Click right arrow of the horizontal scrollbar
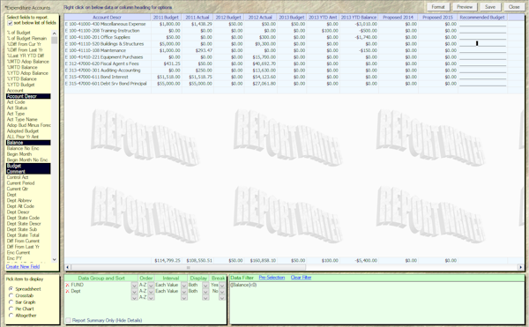The width and height of the screenshot is (529, 327). tap(520, 267)
